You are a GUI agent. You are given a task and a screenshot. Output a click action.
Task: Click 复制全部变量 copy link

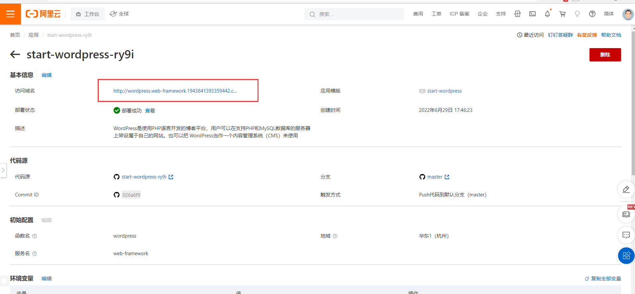tap(603, 279)
